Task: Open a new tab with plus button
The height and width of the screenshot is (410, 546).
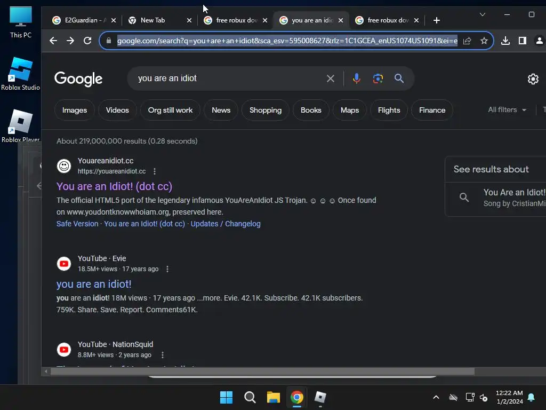Action: (437, 20)
